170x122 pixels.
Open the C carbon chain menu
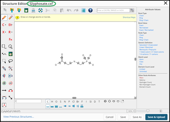[x=4, y=25]
